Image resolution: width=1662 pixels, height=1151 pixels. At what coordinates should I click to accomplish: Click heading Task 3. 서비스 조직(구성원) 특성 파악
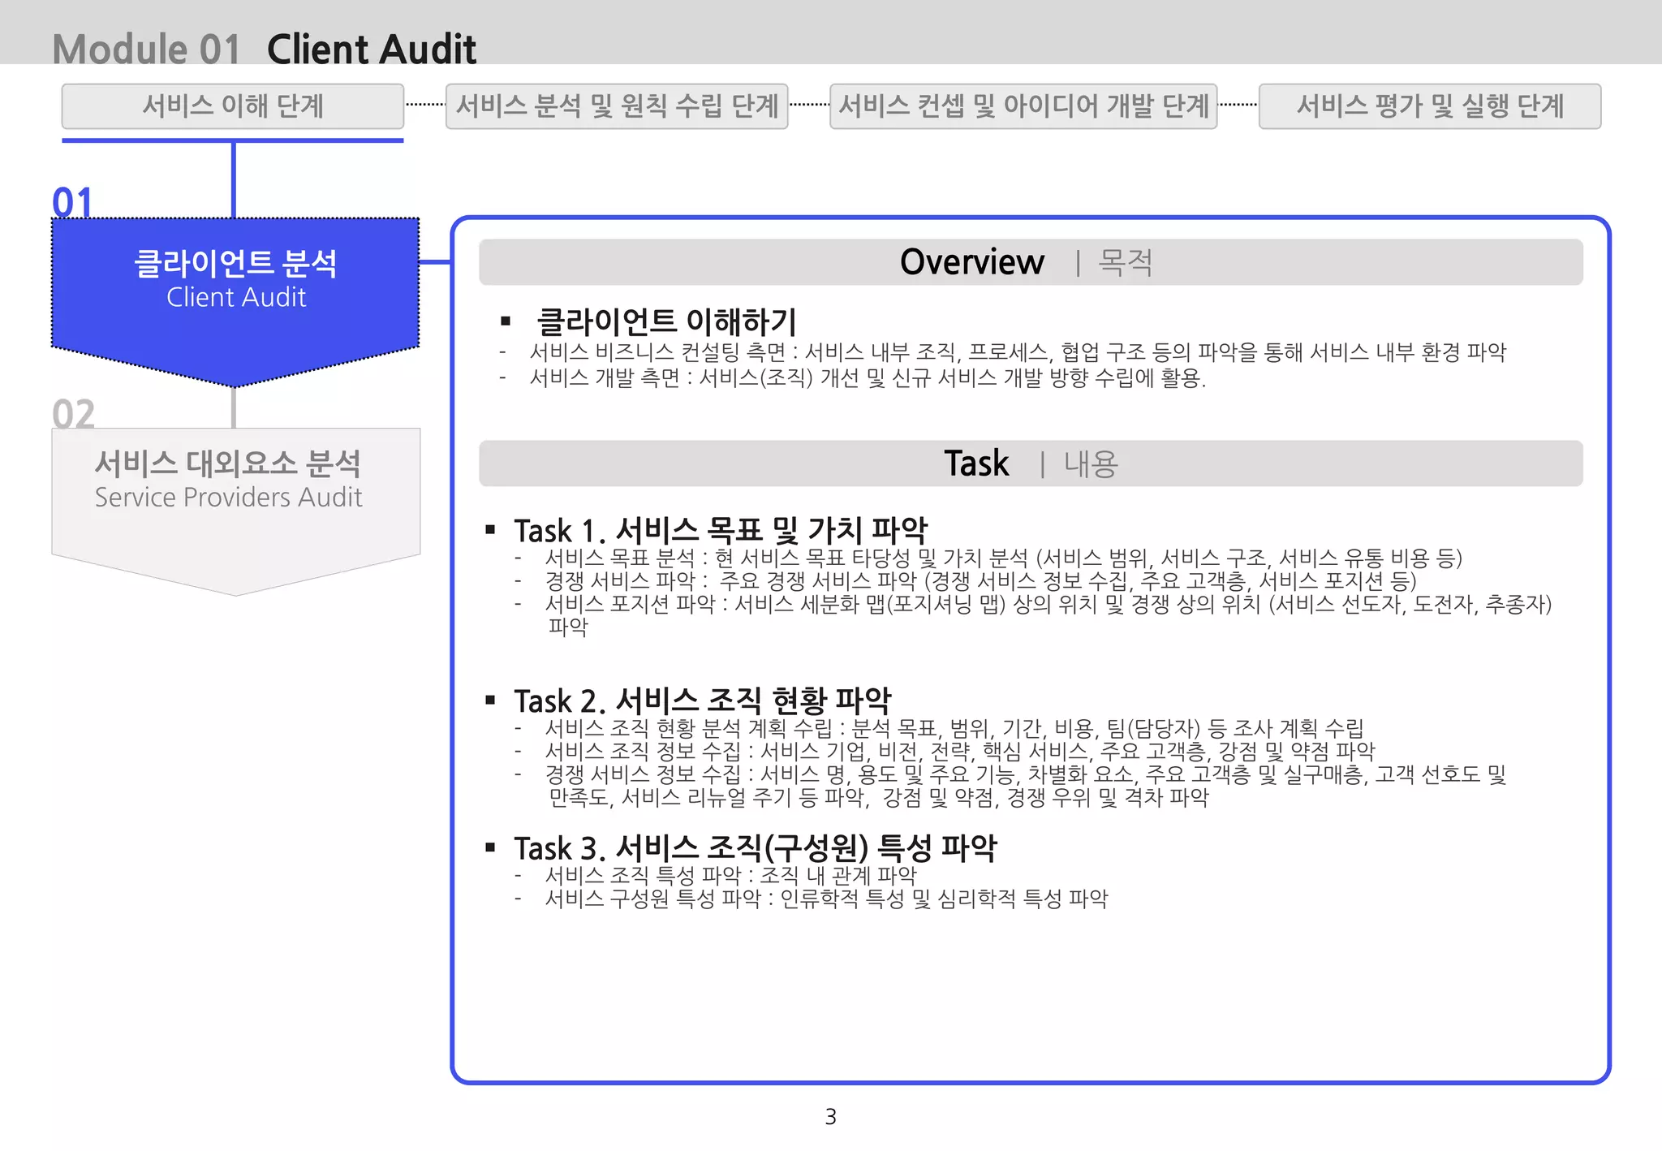pyautogui.click(x=756, y=848)
